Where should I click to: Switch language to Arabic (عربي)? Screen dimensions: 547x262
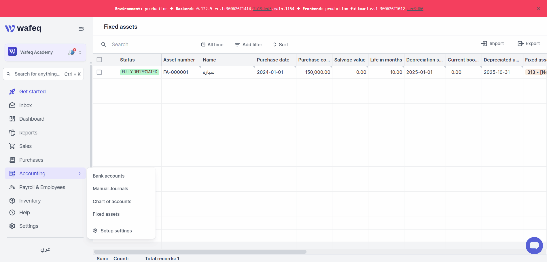(45, 249)
